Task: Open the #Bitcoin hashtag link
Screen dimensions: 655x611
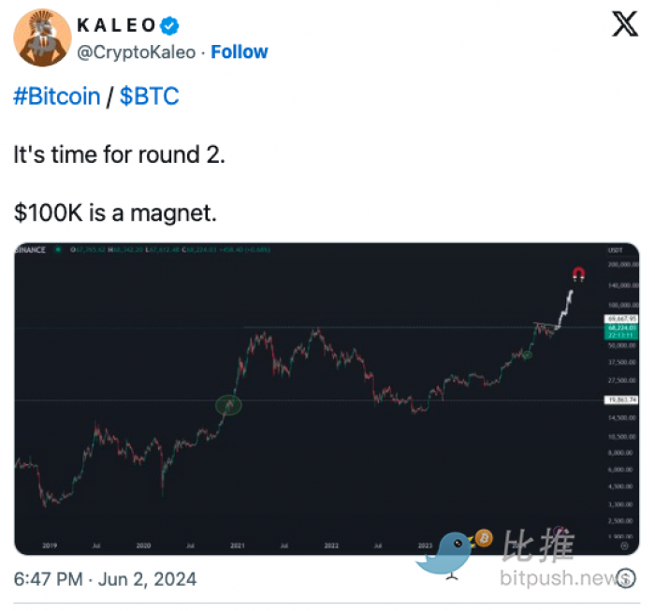Action: 57,96
